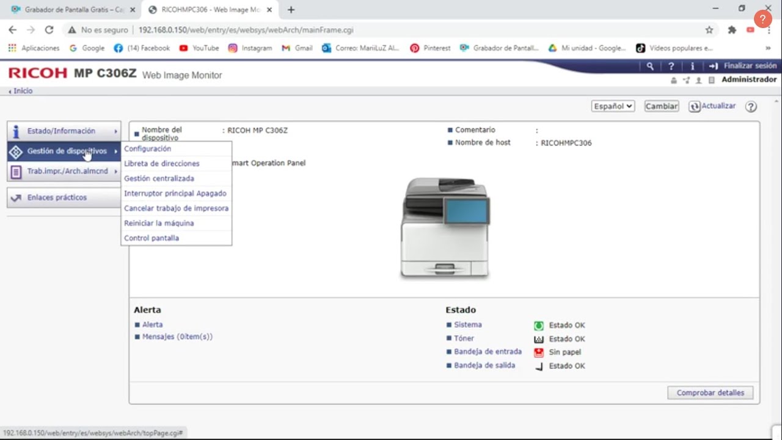Expand the Estado/Información menu arrow
This screenshot has height=440, width=782.
tap(115, 131)
